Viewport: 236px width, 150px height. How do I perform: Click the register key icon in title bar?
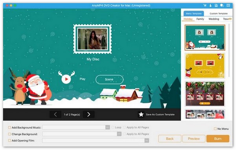coord(210,5)
